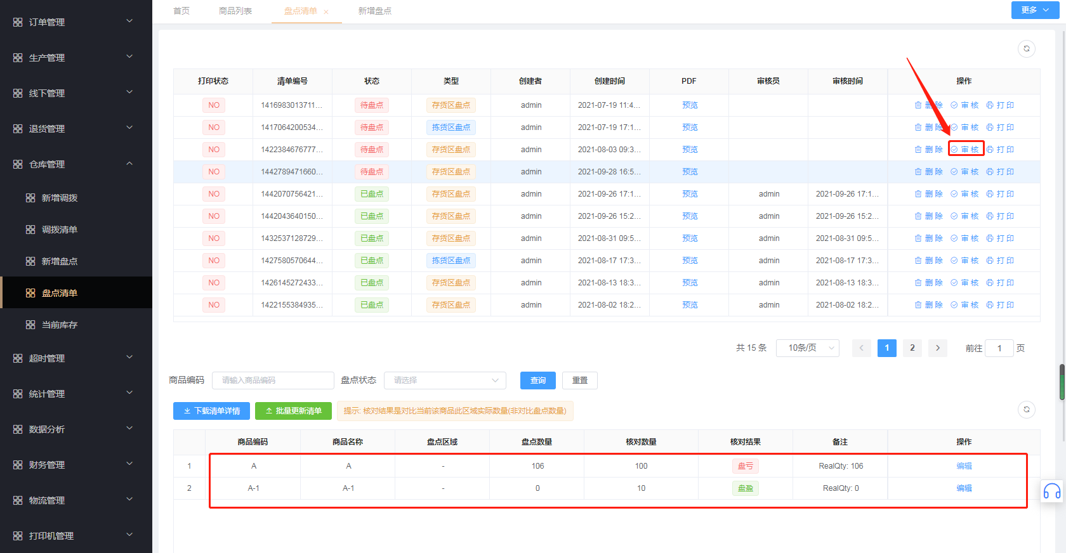Audit list 1442789471660 row
The image size is (1066, 553).
(964, 172)
